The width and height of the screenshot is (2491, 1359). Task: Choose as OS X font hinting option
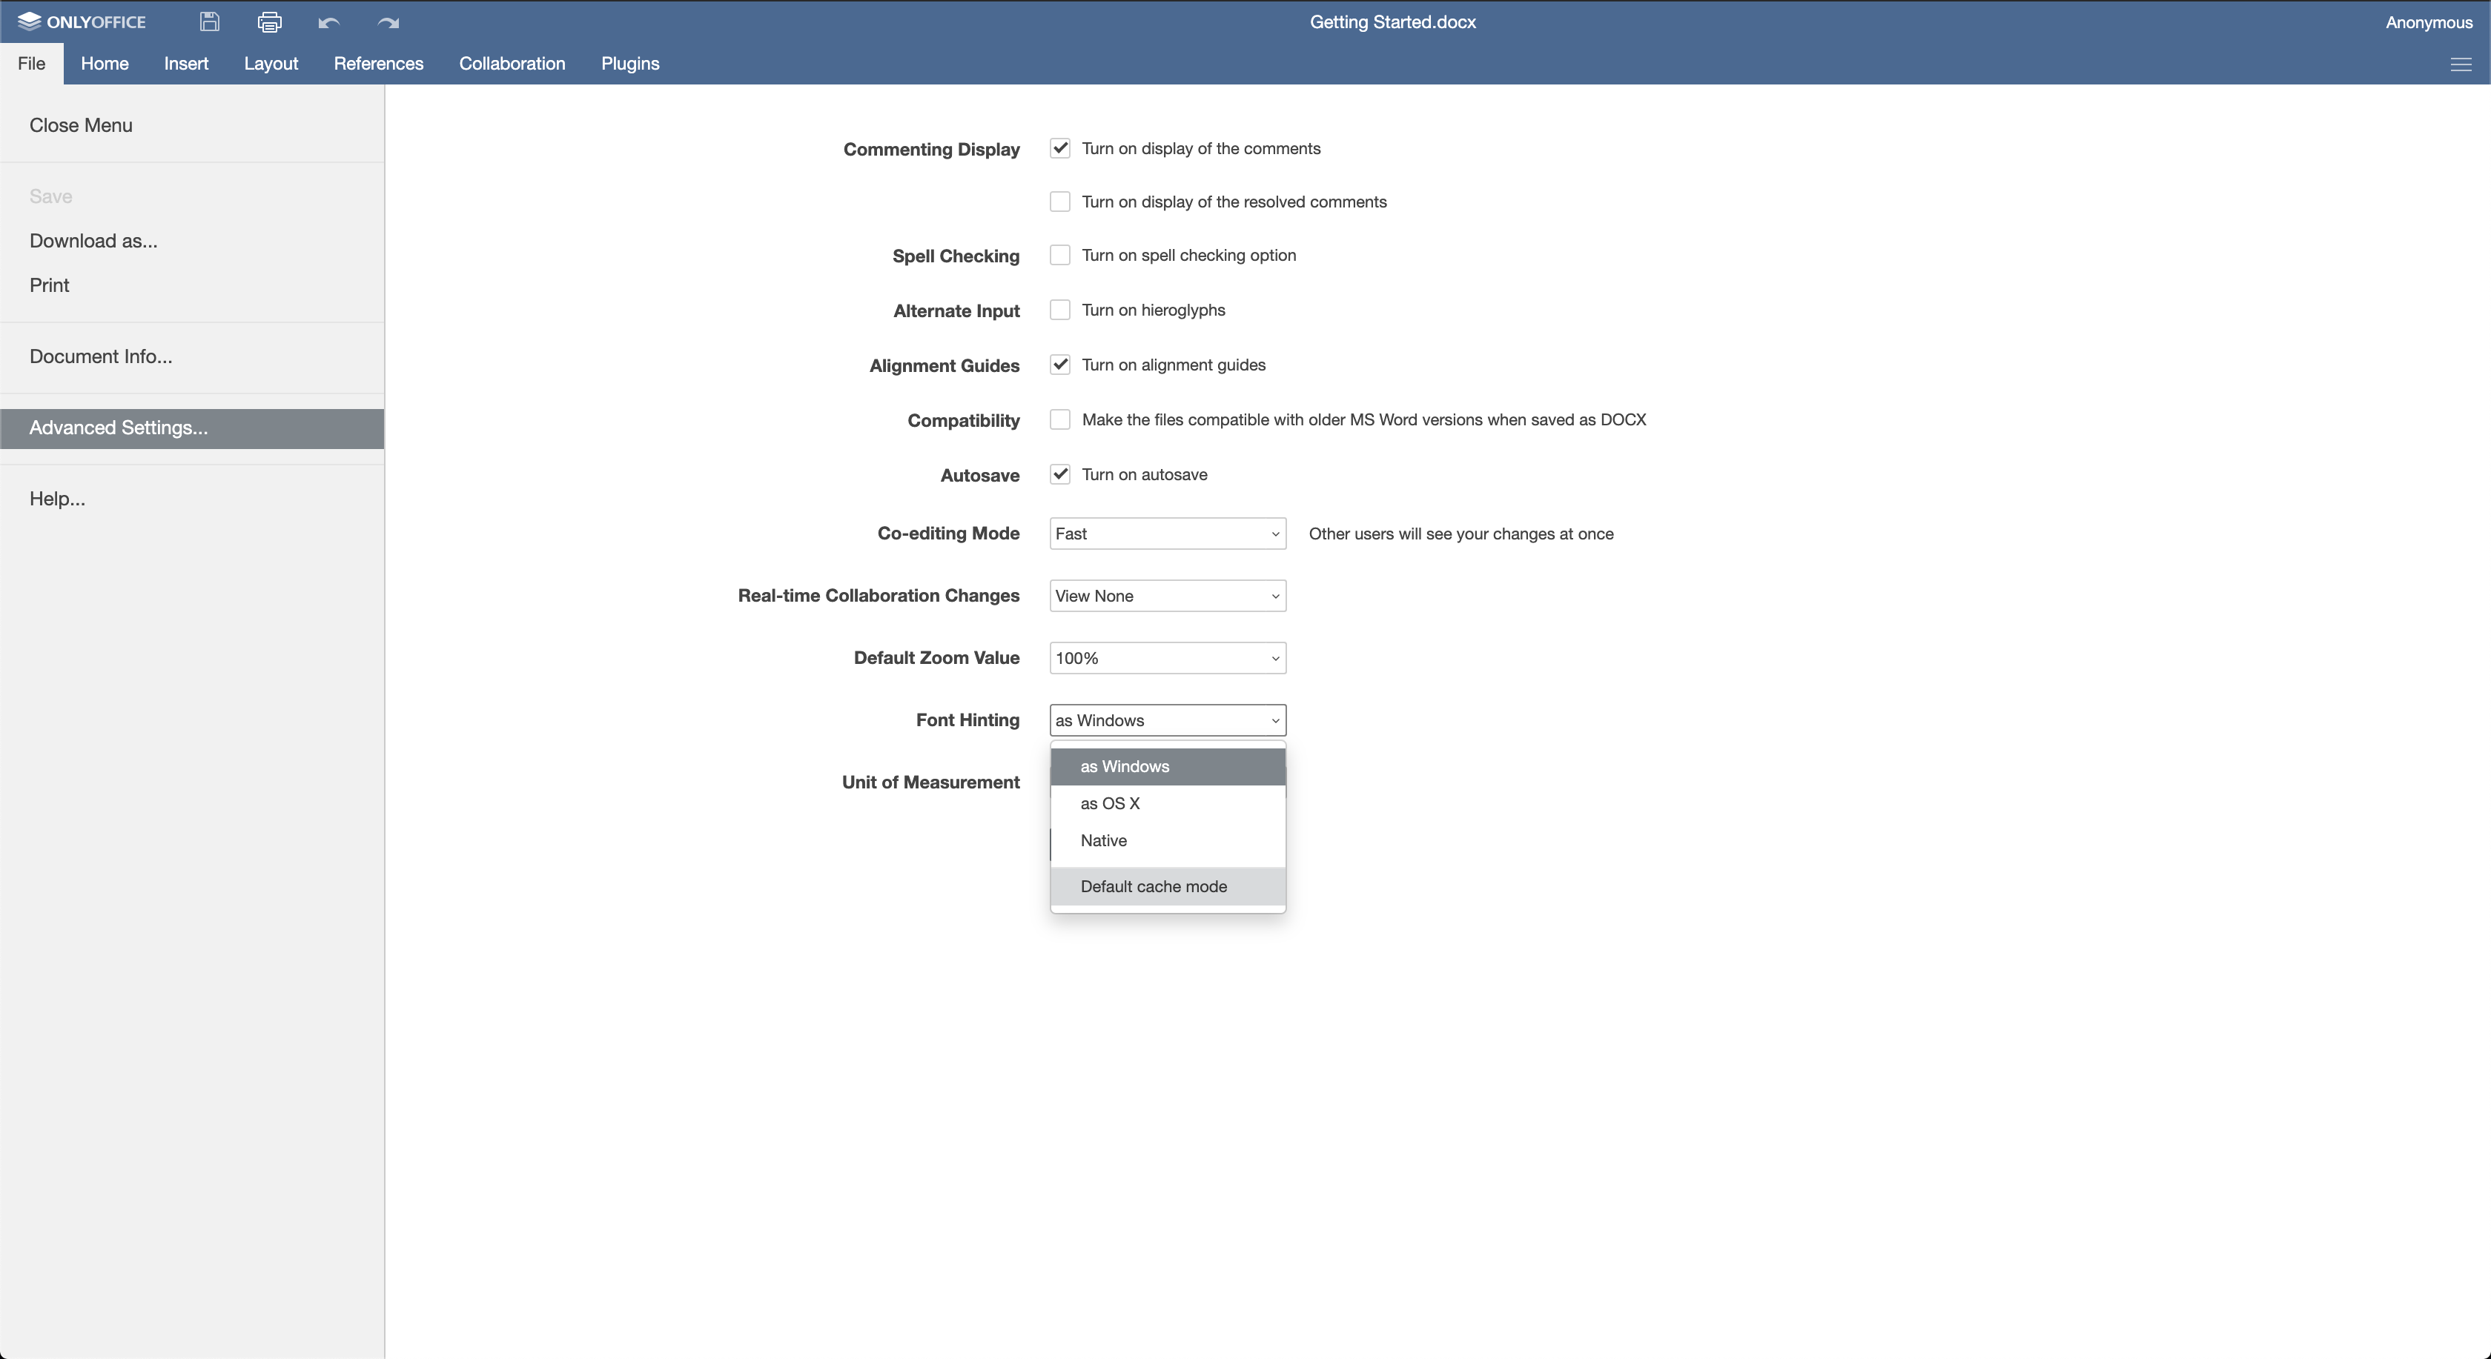(x=1108, y=803)
